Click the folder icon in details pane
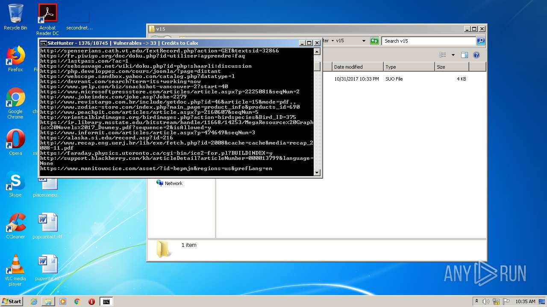Screen dimensions: 547x307 (x=163, y=249)
